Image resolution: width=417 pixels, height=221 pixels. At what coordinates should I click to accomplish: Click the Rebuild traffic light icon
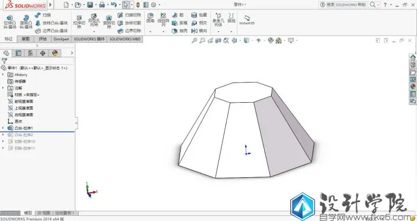click(x=138, y=5)
